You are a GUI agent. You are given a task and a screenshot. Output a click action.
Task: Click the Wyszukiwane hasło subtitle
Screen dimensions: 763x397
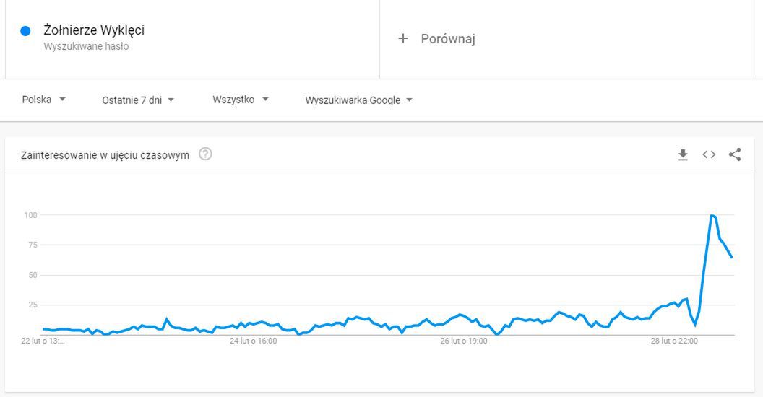(x=86, y=47)
